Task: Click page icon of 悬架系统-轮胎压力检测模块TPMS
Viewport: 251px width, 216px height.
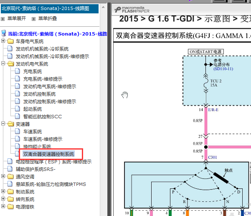Action: (x=10, y=184)
